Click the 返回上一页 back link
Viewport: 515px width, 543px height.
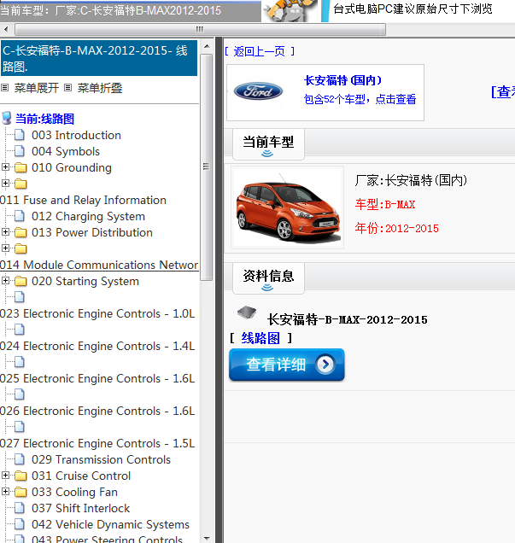tap(260, 51)
